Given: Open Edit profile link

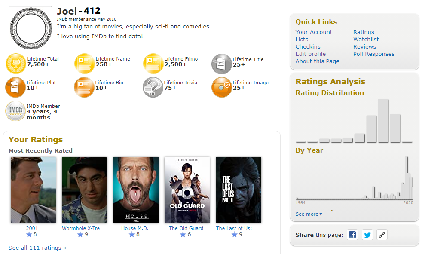Looking at the screenshot, I should tap(310, 54).
